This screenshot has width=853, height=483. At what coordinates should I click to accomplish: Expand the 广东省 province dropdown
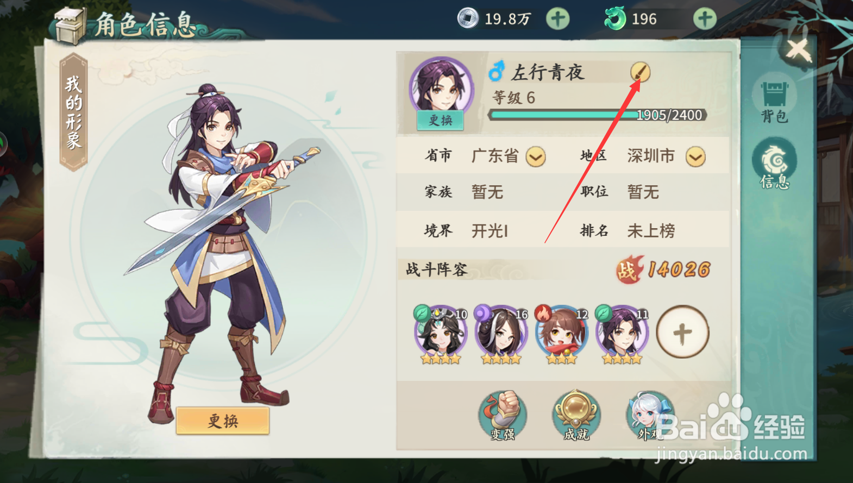[x=536, y=157]
